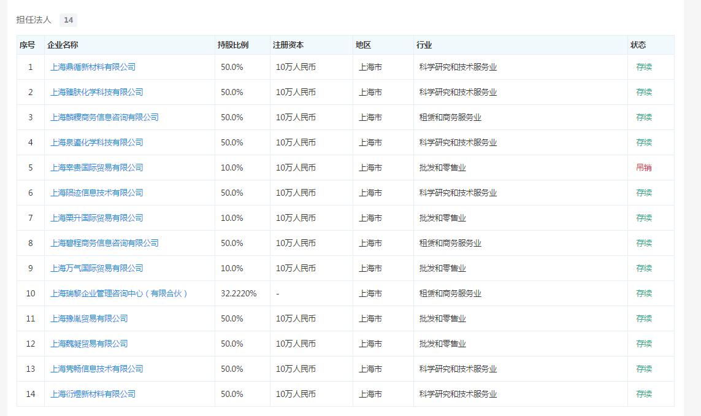Click the red 吊销 status label

[645, 168]
